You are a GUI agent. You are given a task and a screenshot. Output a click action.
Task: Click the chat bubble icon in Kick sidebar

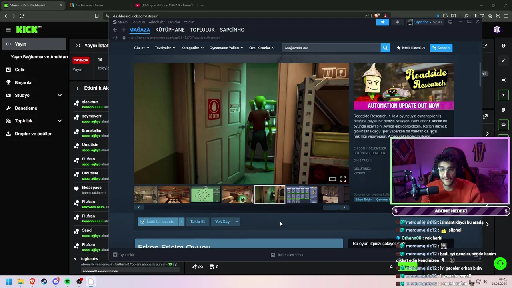[x=503, y=125]
